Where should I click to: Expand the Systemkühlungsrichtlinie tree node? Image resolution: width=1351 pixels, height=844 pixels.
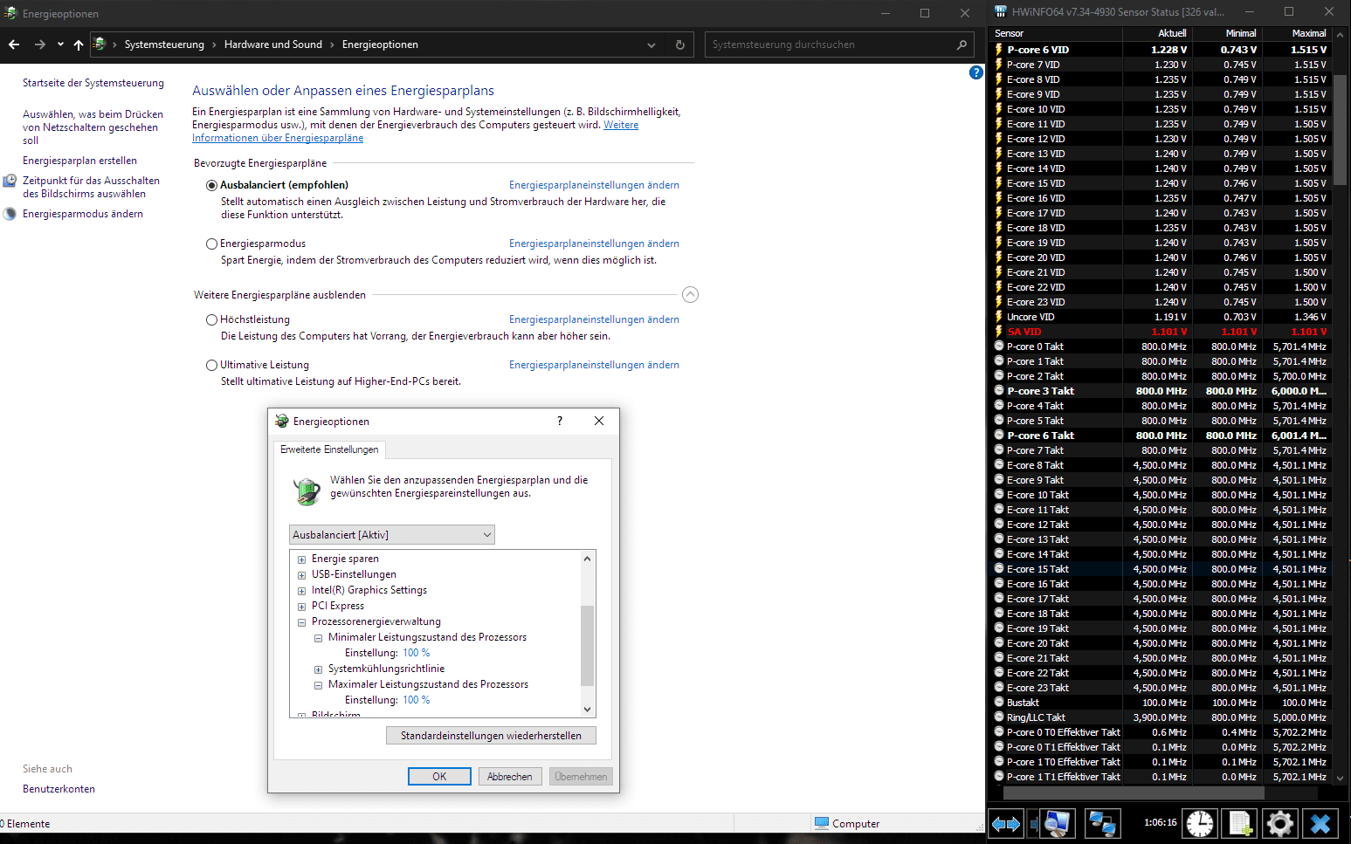[x=318, y=669]
